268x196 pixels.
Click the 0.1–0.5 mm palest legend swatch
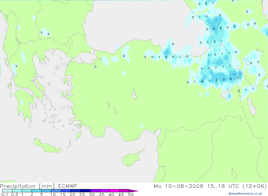point(7,191)
